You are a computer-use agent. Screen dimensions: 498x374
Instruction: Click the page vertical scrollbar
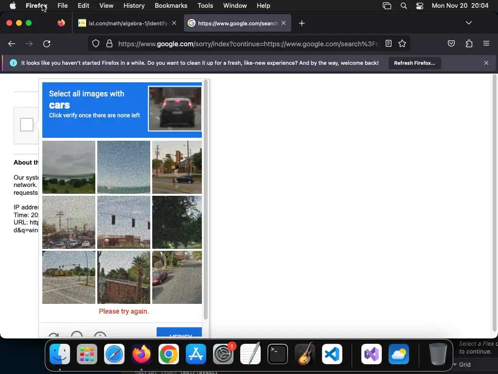tap(494, 204)
